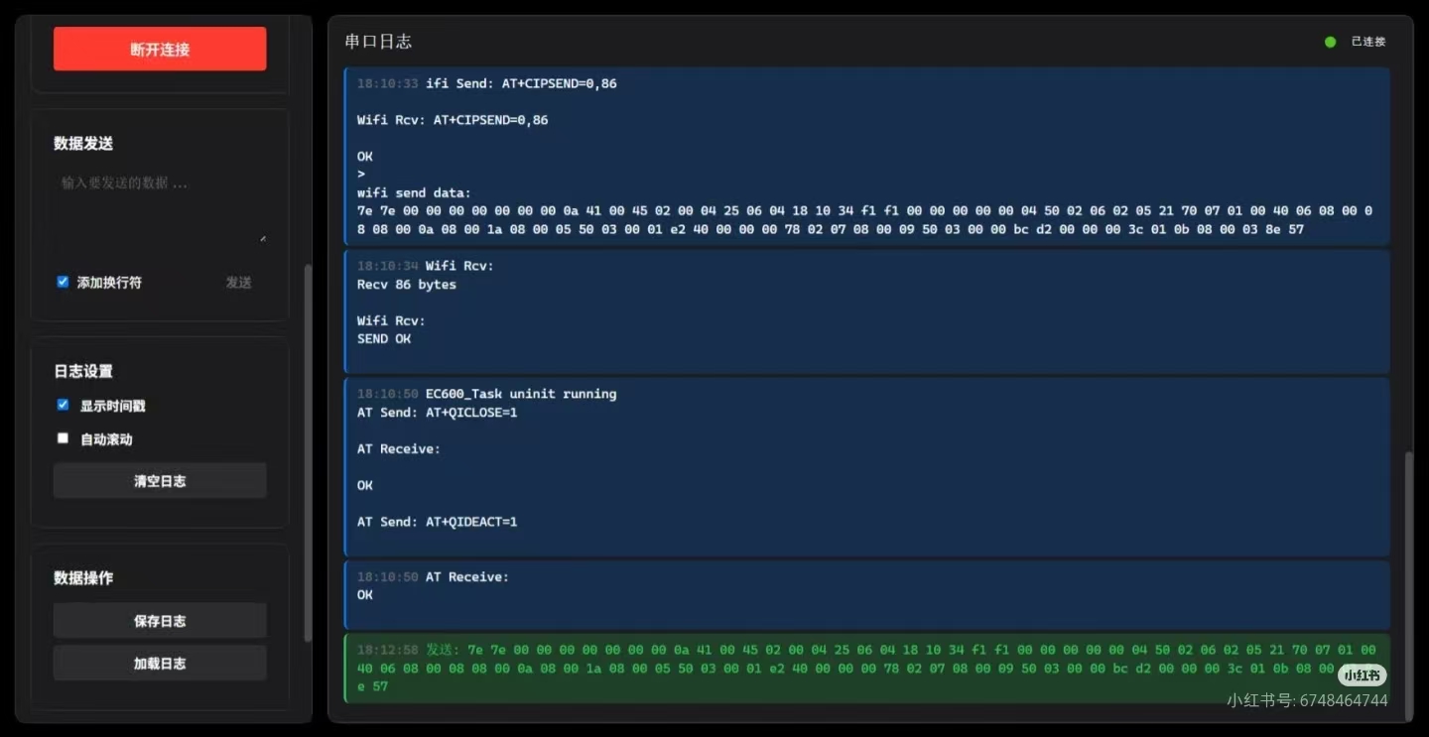Click the 'wifi send data:' log line

414,192
